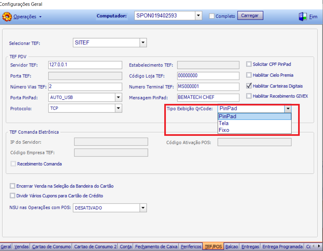This screenshot has height=251, width=323.
Task: Open the Porta PinPad dropdown arrow
Action: coord(118,97)
